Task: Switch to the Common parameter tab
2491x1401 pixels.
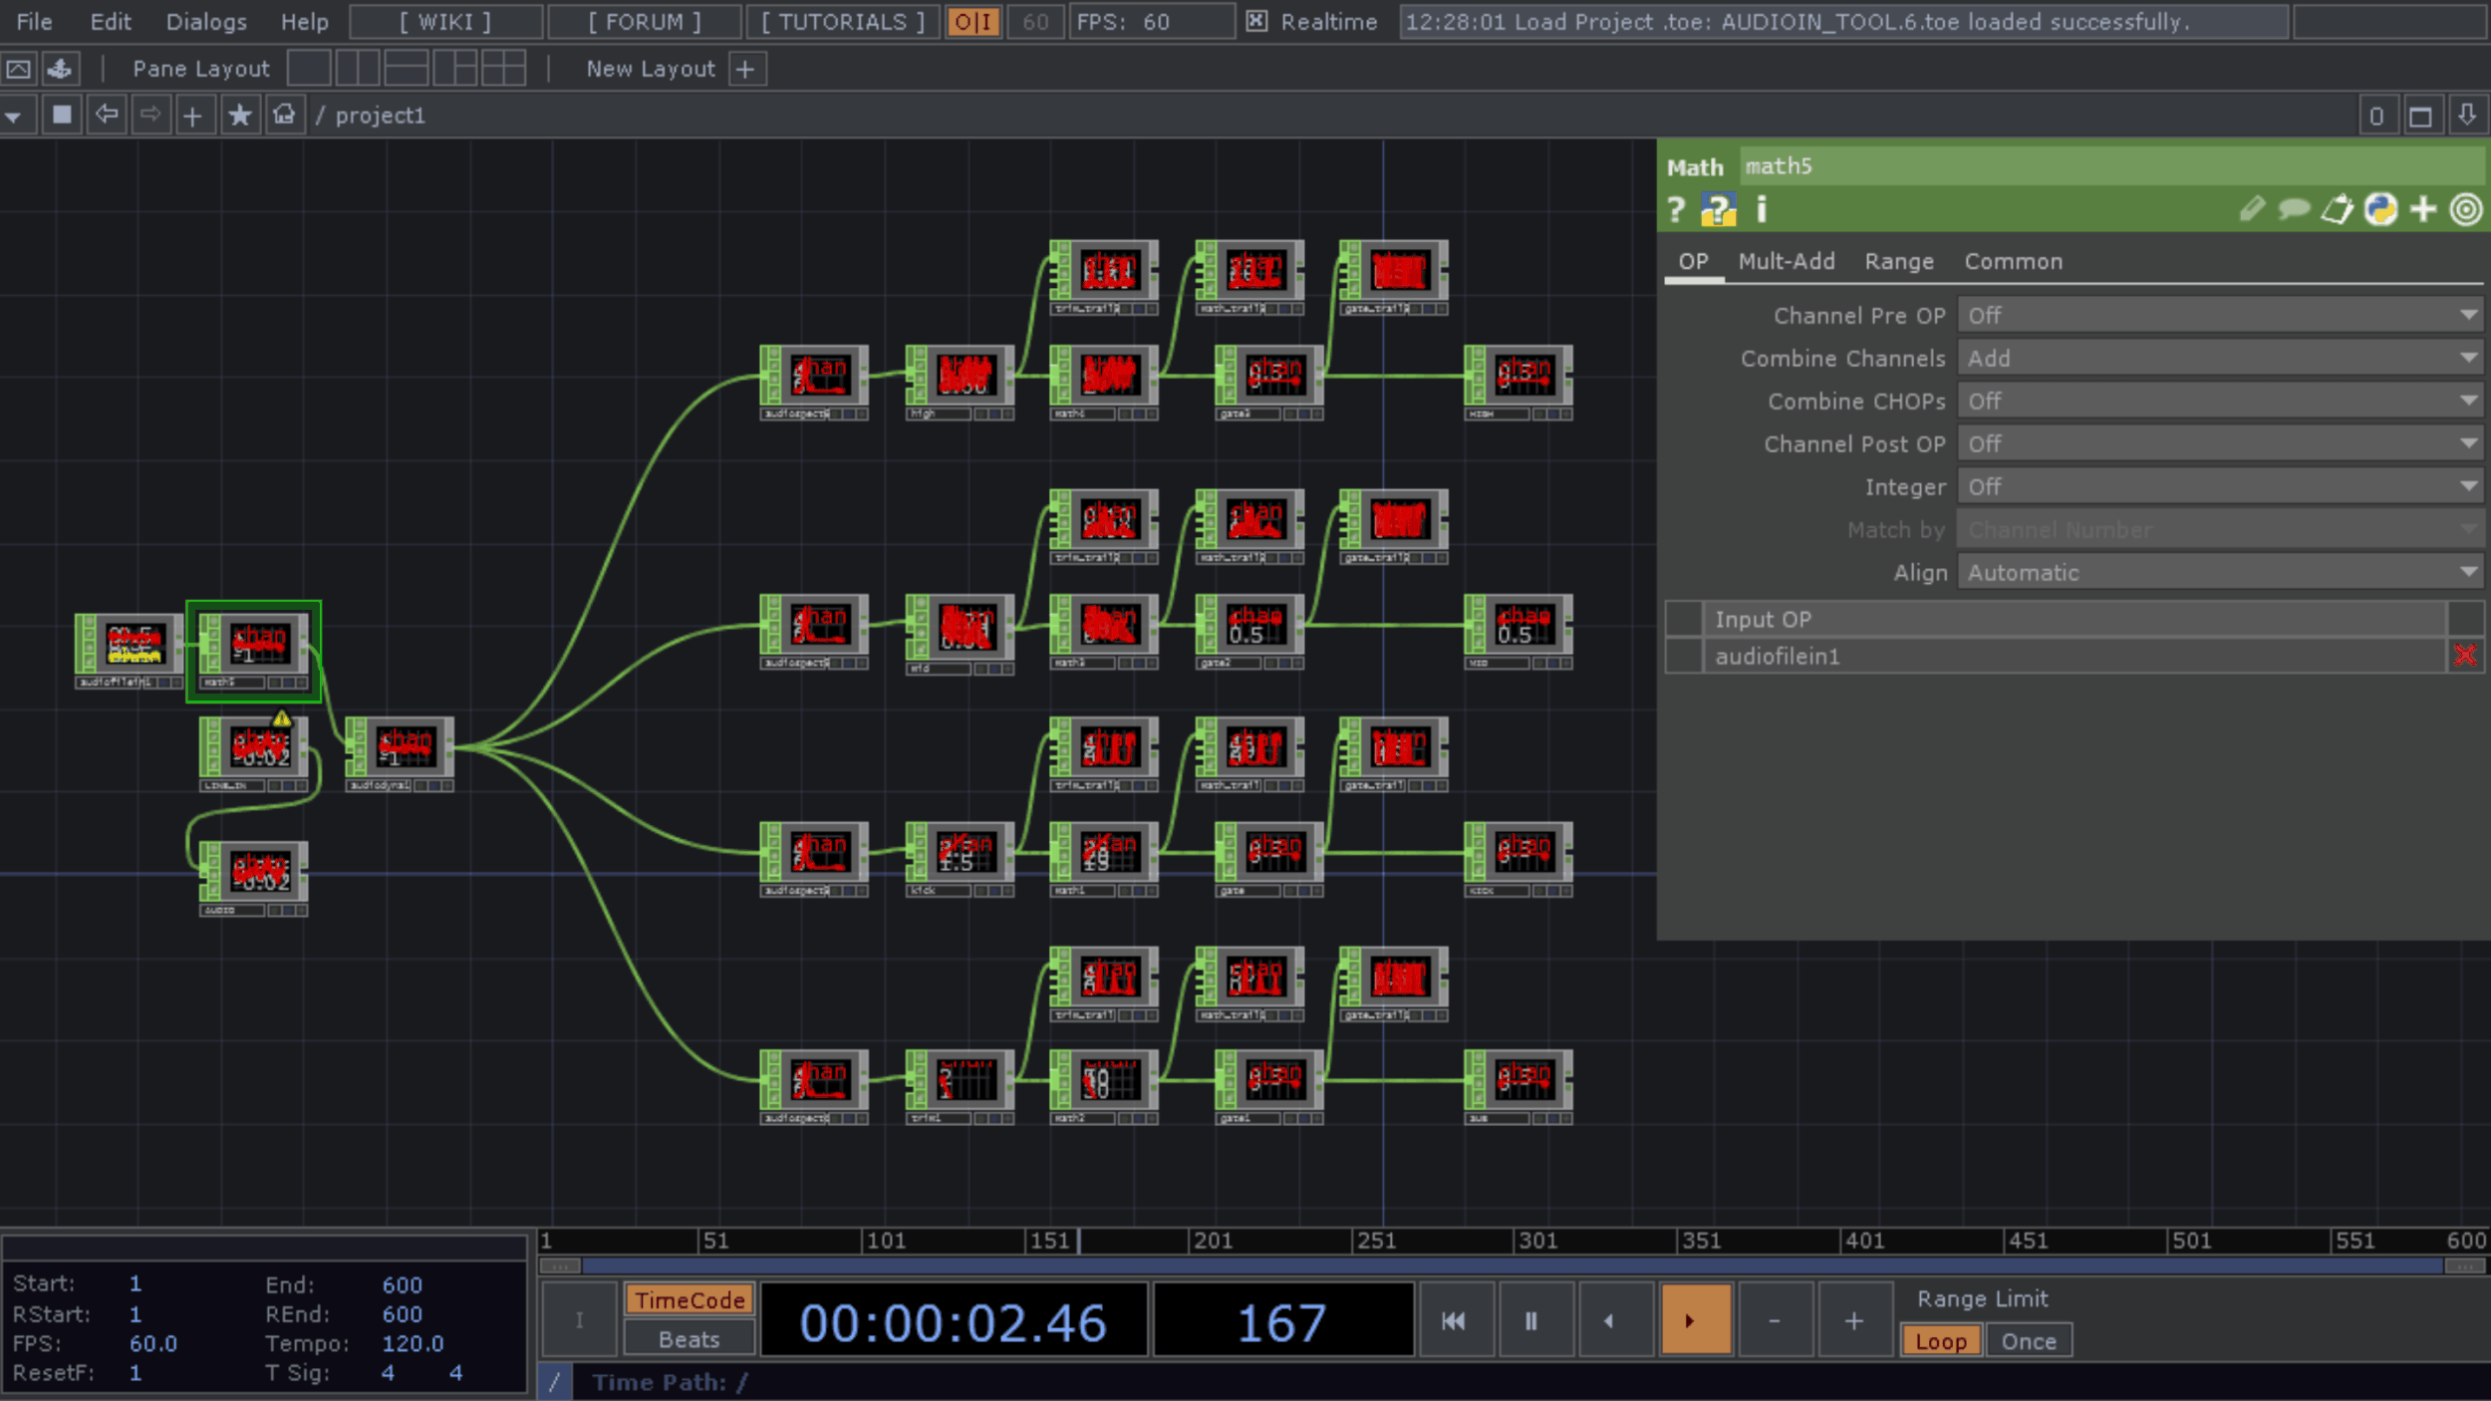Action: coord(2013,261)
